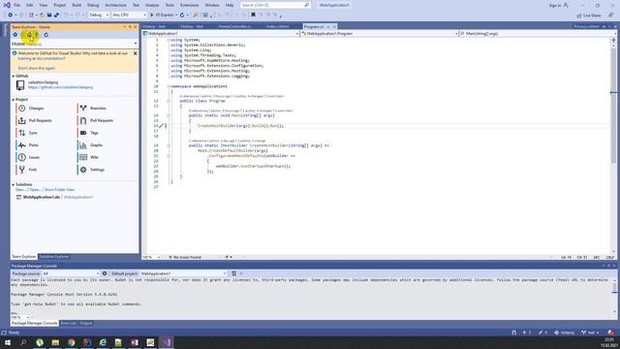
Task: Click Don't show this again link
Action: pos(37,68)
